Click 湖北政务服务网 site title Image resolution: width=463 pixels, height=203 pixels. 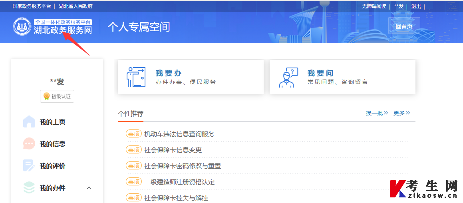click(63, 30)
